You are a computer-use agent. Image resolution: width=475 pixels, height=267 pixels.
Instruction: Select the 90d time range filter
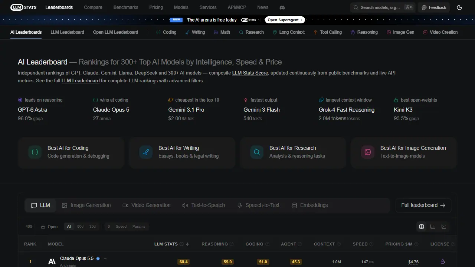(x=80, y=227)
